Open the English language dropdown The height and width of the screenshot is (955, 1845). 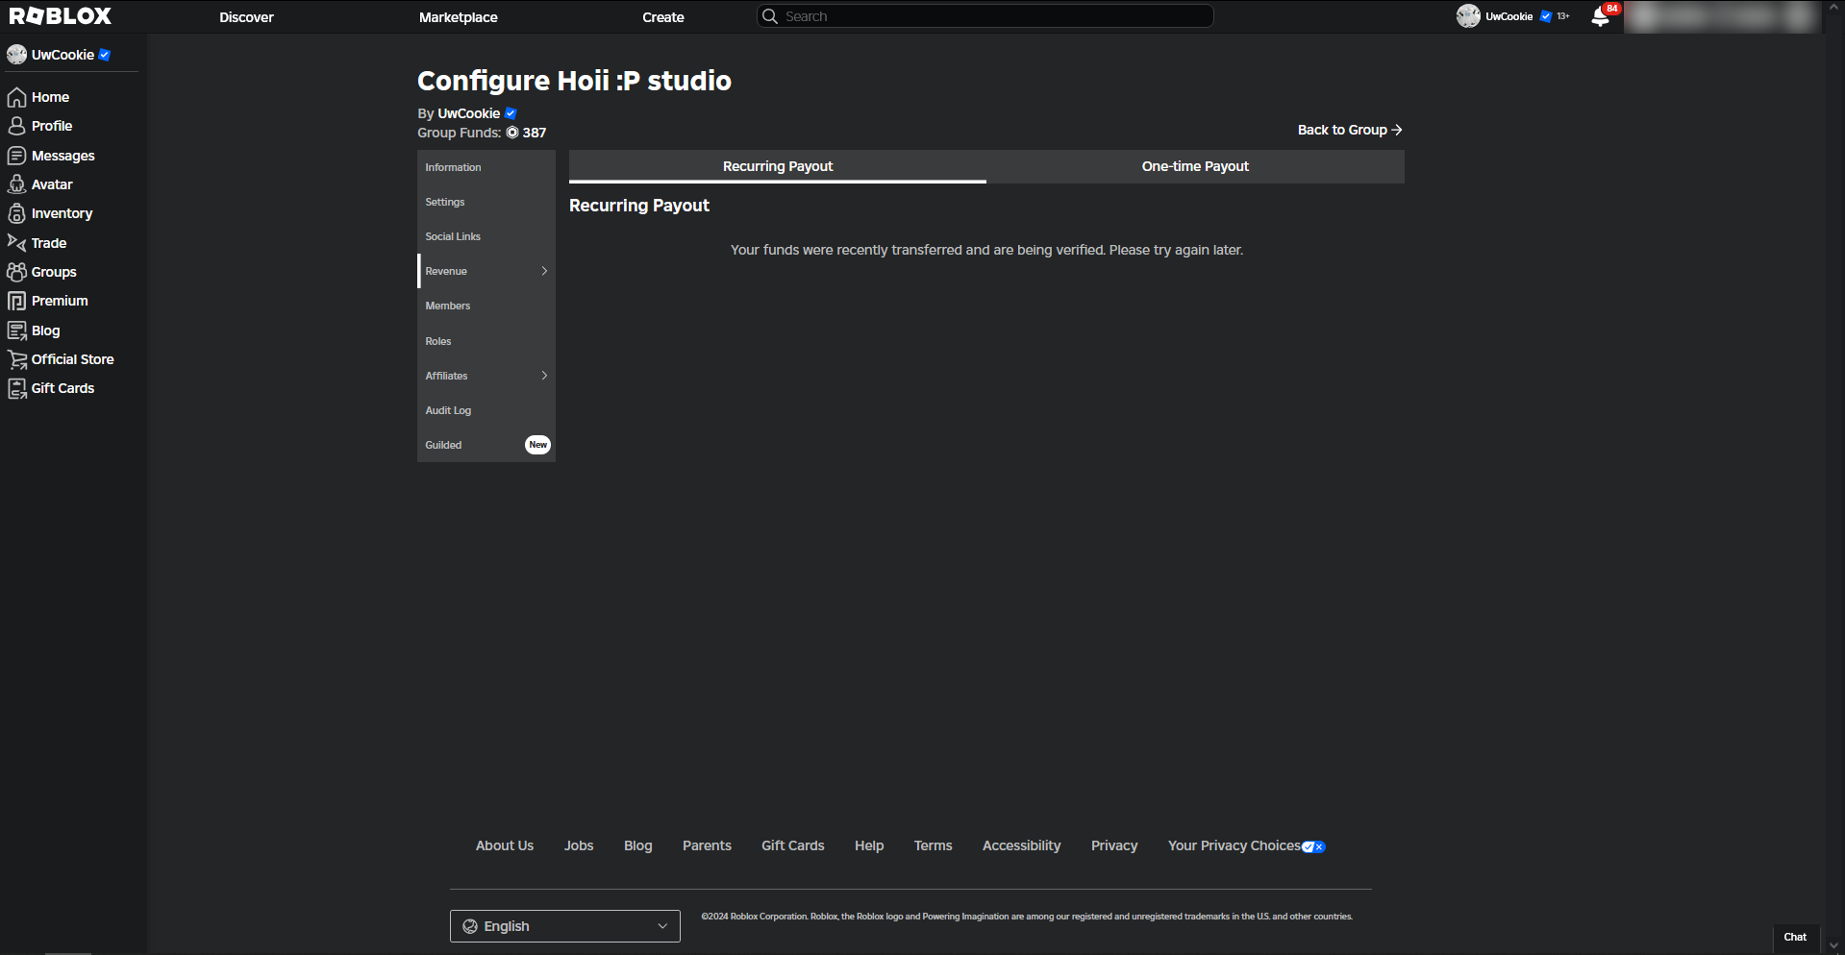[565, 926]
